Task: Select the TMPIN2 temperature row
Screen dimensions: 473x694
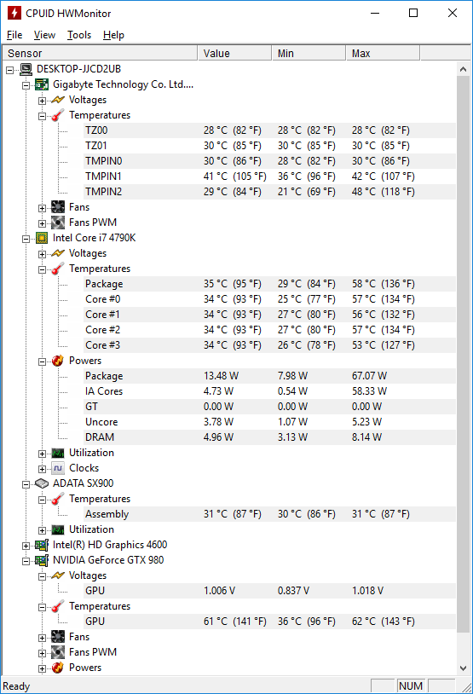Action: tap(270, 192)
